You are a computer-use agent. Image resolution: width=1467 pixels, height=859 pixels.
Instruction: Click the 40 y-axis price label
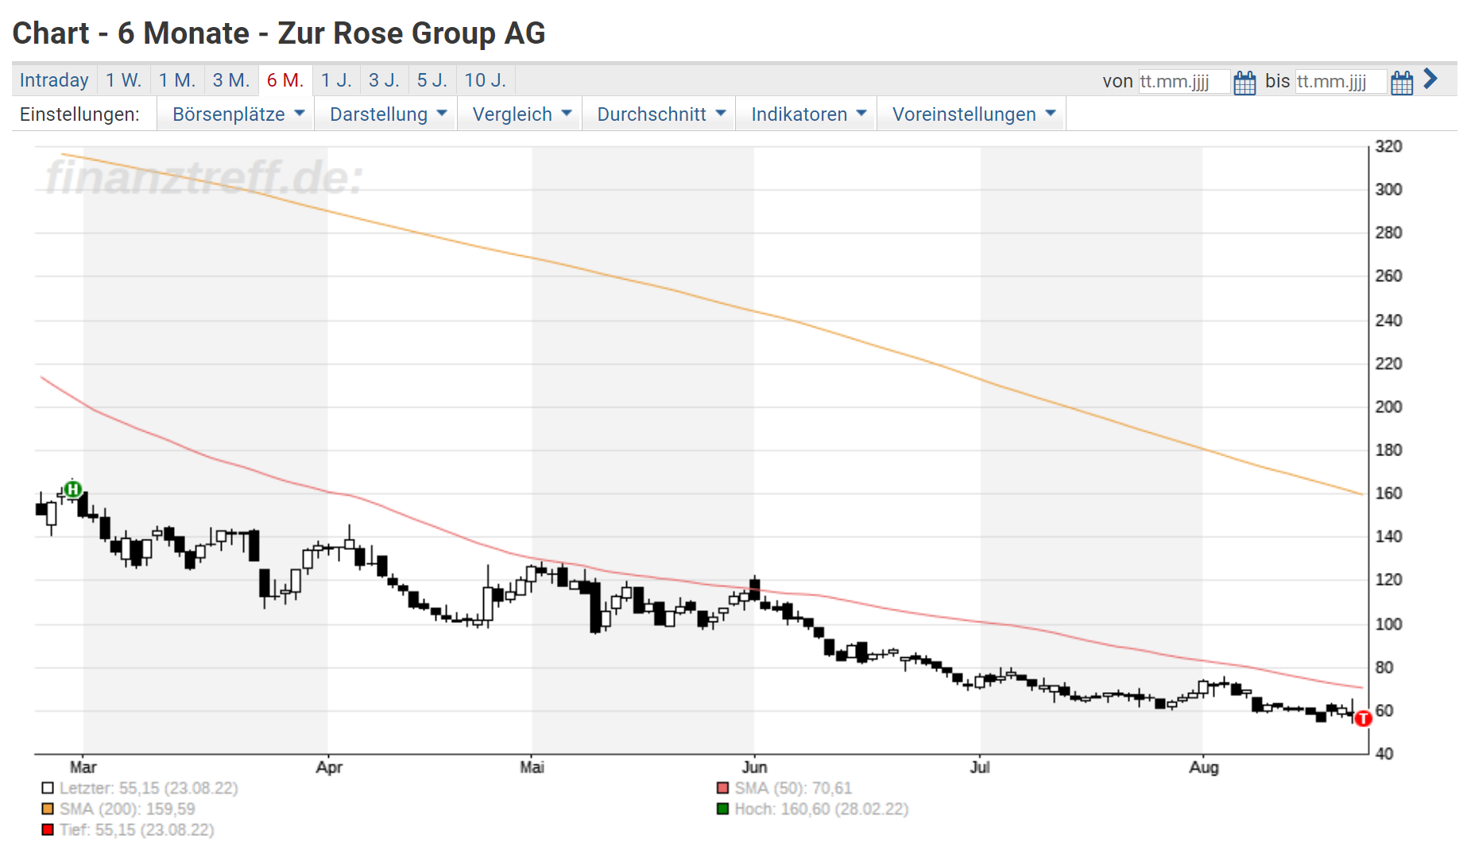tap(1384, 753)
